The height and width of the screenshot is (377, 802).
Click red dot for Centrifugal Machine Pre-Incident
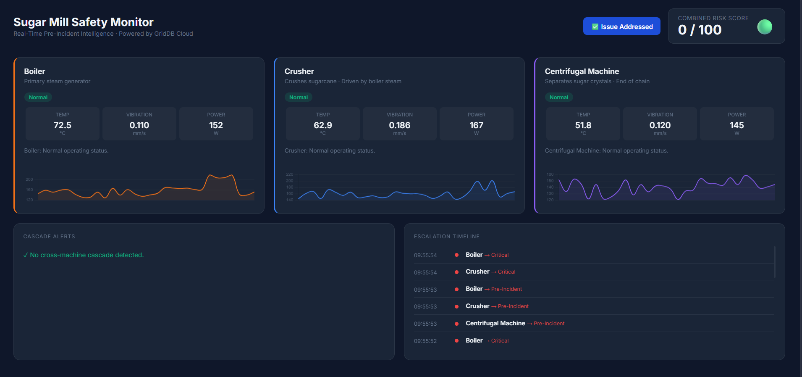(x=456, y=324)
